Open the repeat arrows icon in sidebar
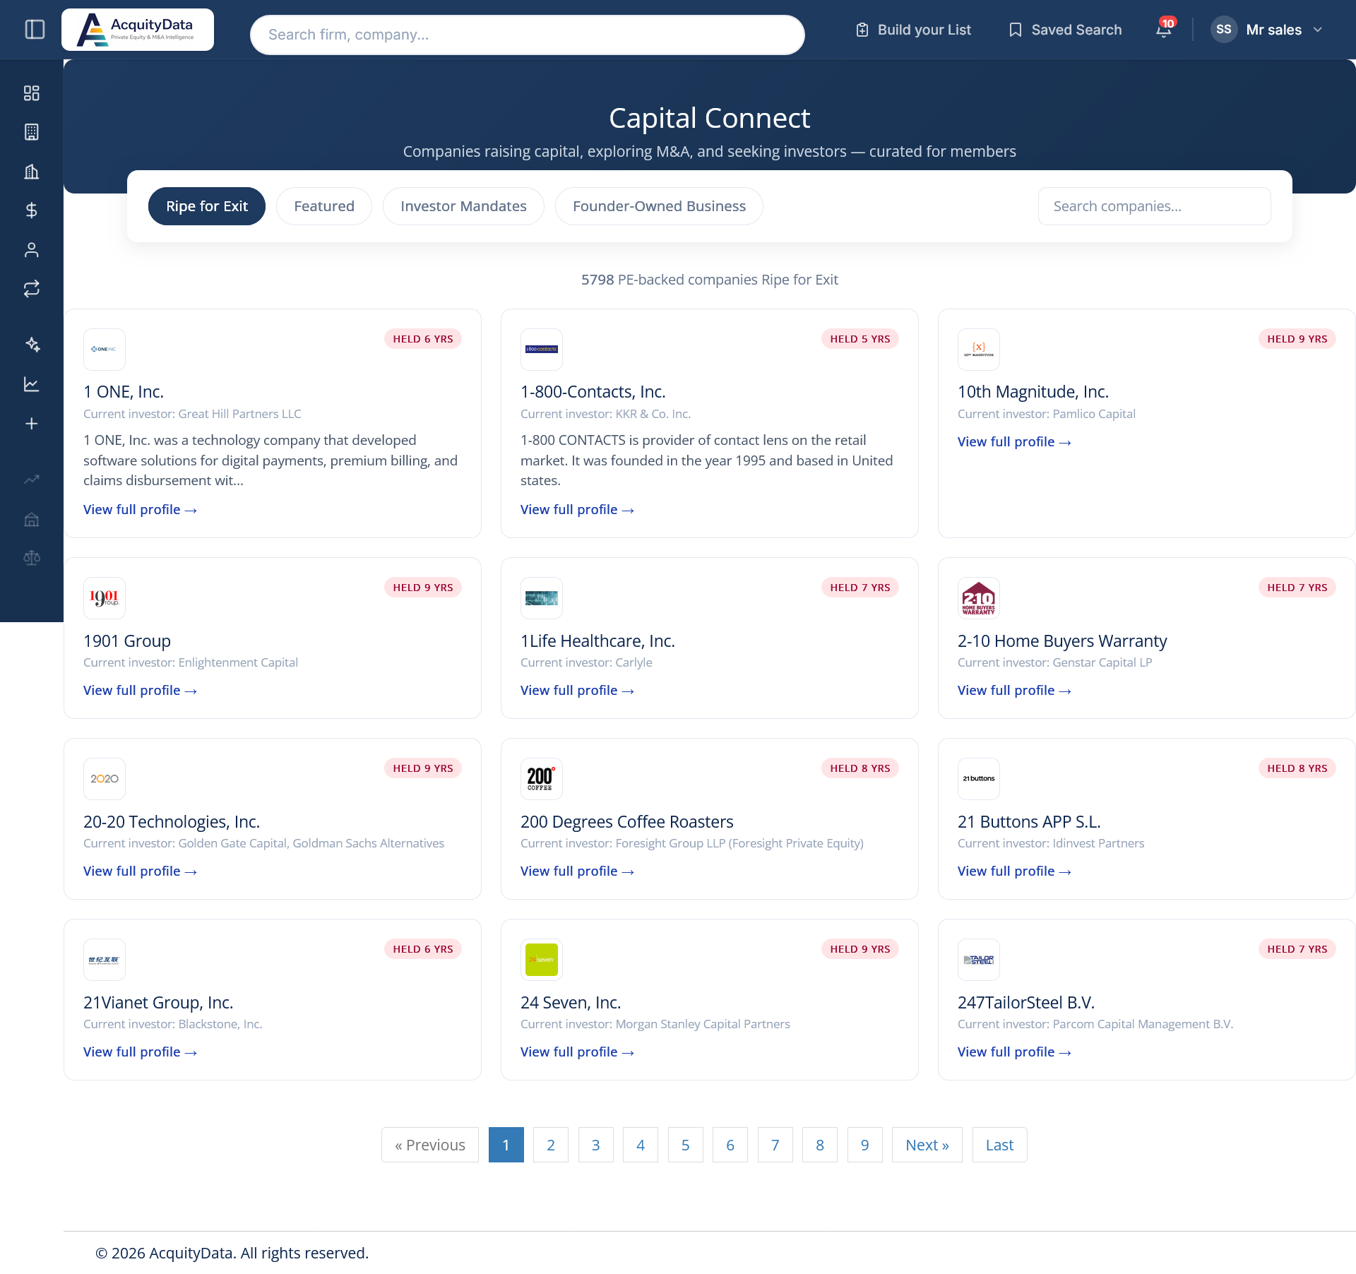The width and height of the screenshot is (1356, 1274). 32,289
